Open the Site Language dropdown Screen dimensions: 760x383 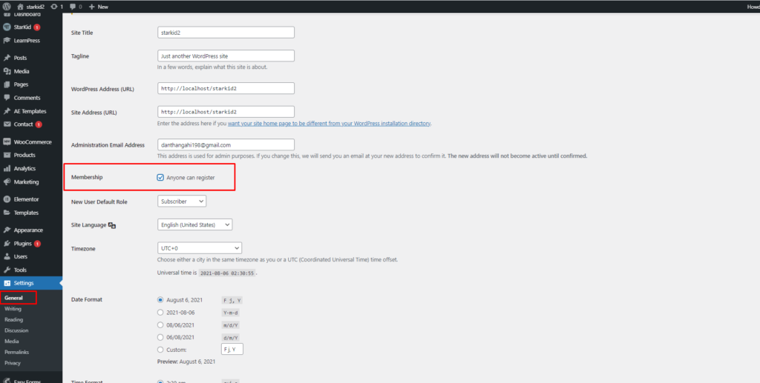coord(195,225)
